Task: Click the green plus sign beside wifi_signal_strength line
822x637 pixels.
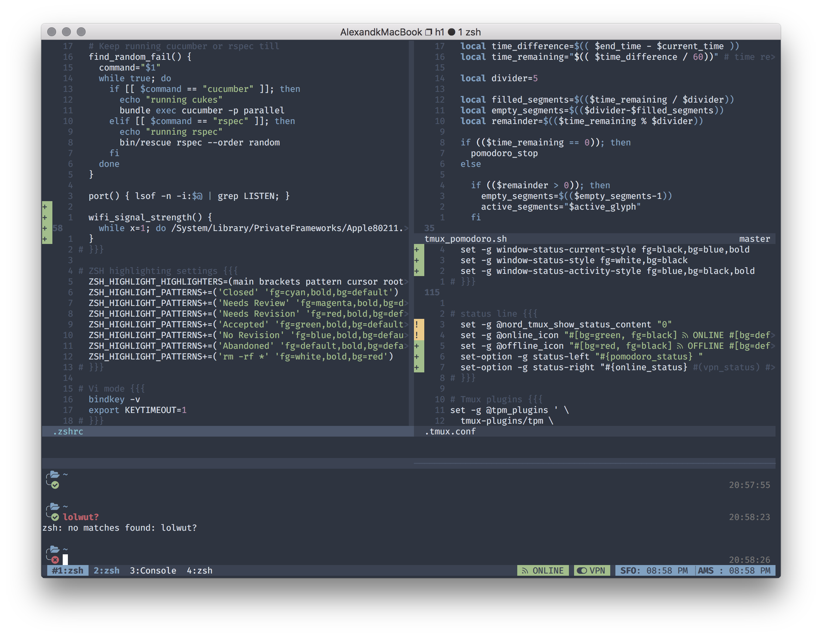Action: point(45,218)
